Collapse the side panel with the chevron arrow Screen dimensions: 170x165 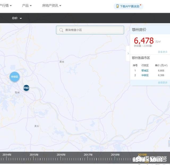coord(128,53)
